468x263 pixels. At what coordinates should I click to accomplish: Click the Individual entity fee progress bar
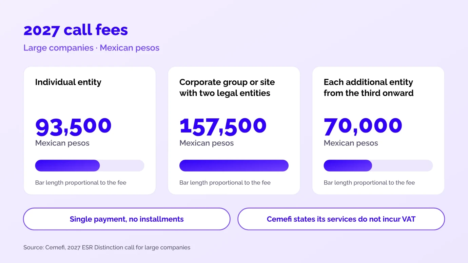(90, 166)
